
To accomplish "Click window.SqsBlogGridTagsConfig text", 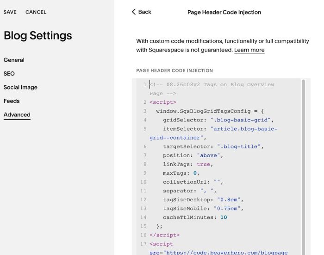I will pyautogui.click(x=203, y=111).
